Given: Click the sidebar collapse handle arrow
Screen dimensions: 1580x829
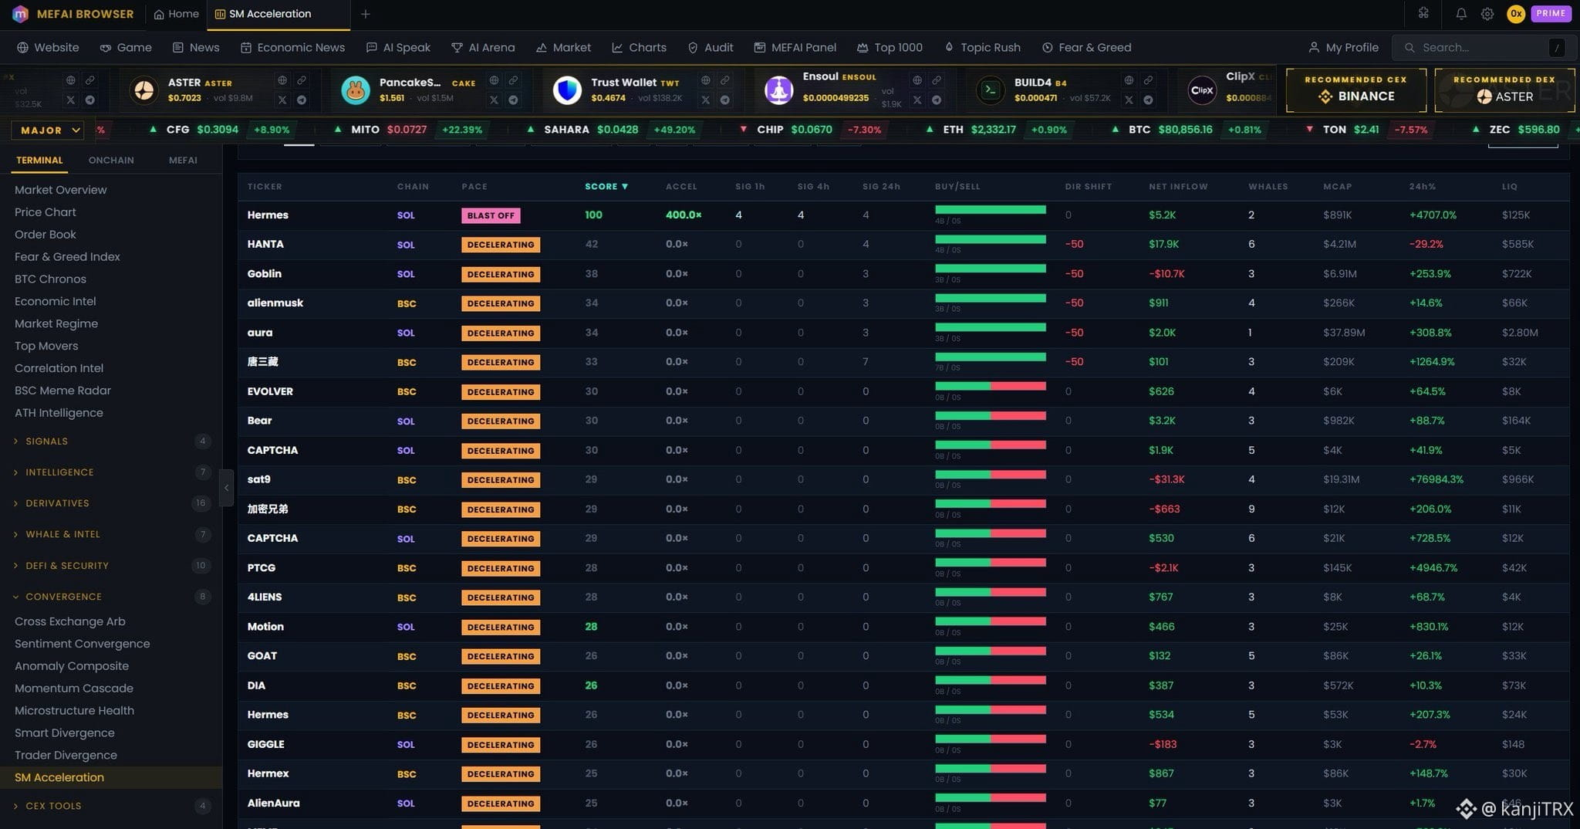Looking at the screenshot, I should [x=226, y=488].
